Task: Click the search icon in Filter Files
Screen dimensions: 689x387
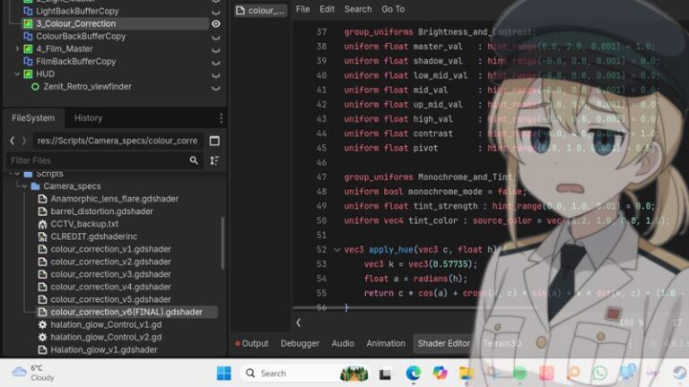Action: (x=194, y=160)
